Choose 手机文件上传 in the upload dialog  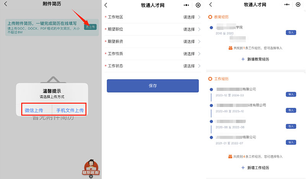coord(69,110)
